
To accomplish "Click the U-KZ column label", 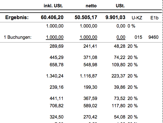I will coord(137,18).
